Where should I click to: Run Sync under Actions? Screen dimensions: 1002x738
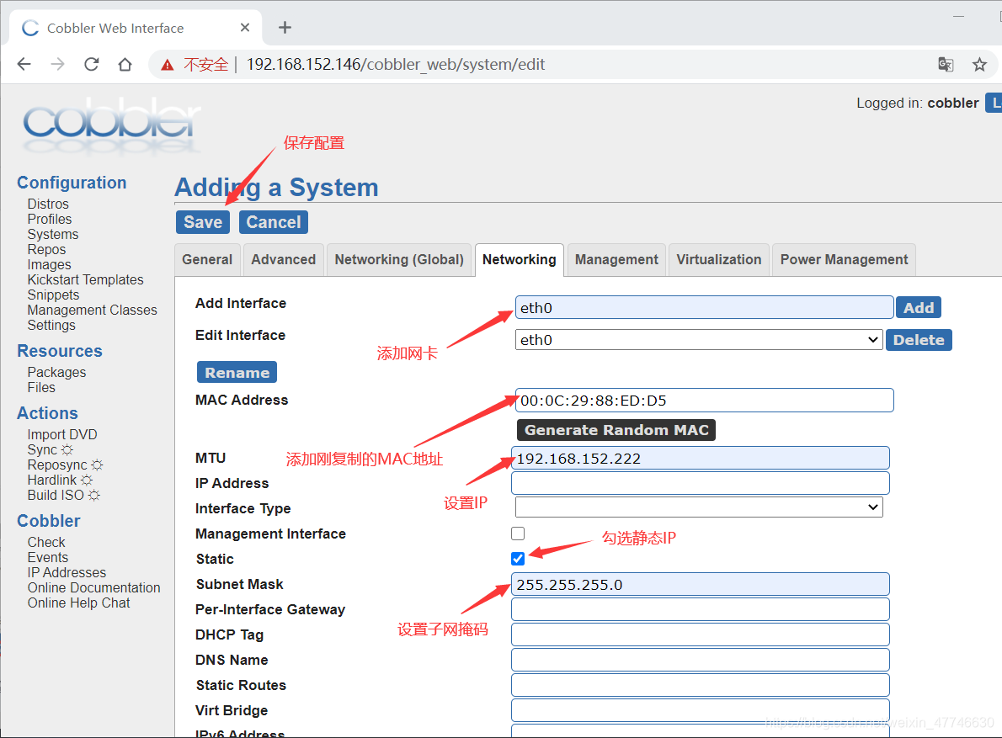point(42,450)
